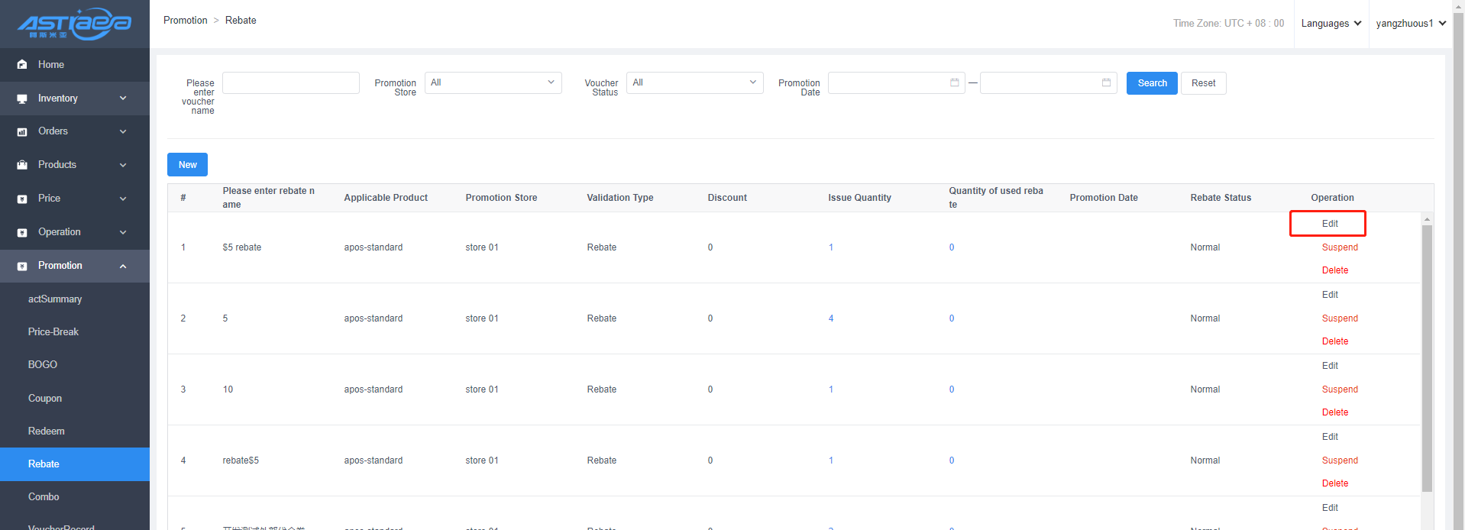Suspend the $5 rebate row

click(x=1340, y=247)
